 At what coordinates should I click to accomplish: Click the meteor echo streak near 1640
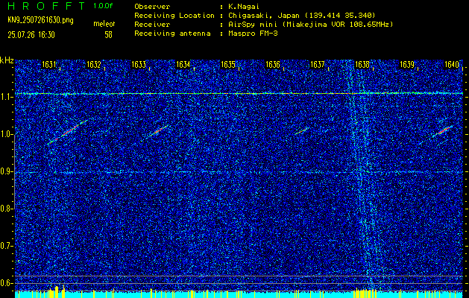442,131
